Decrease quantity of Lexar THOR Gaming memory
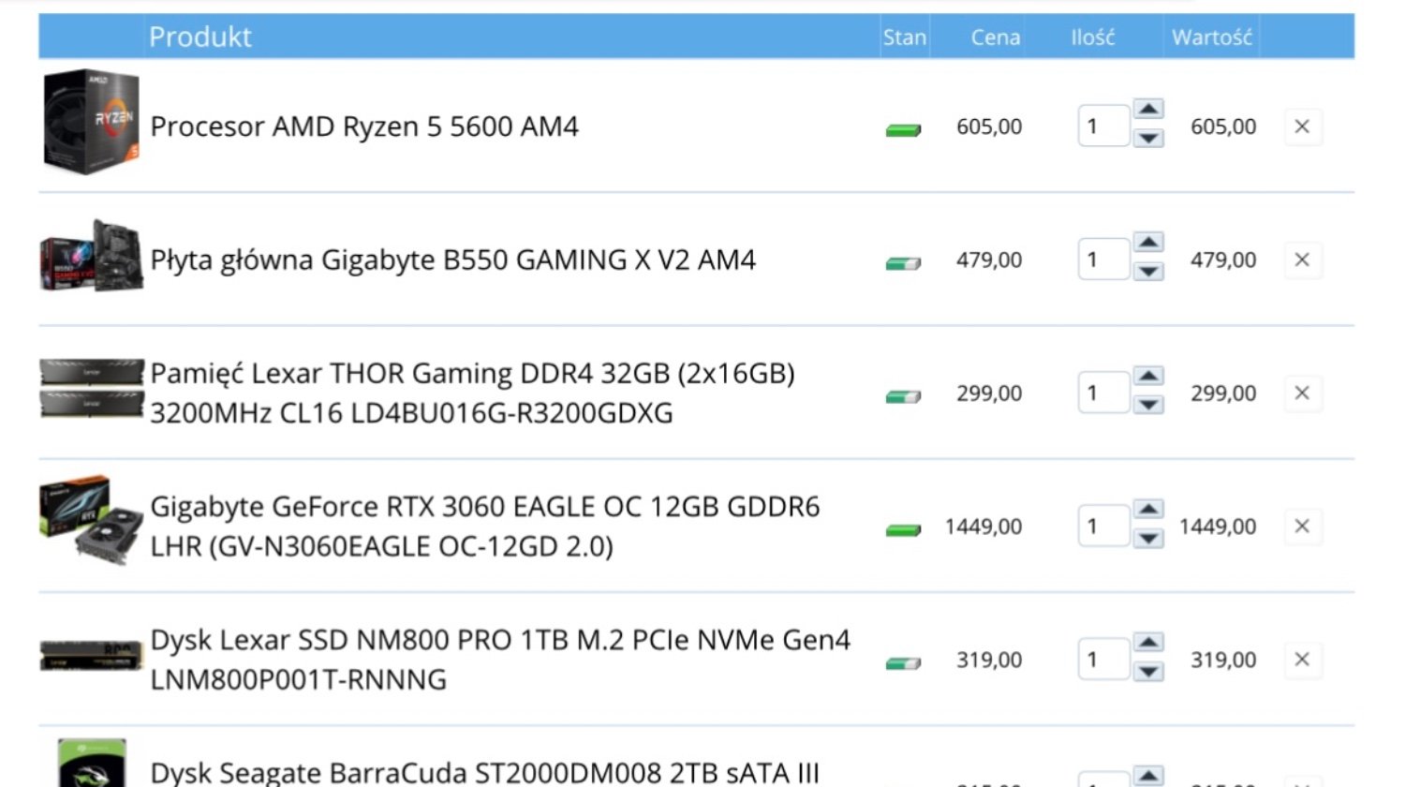1405x787 pixels. point(1148,405)
